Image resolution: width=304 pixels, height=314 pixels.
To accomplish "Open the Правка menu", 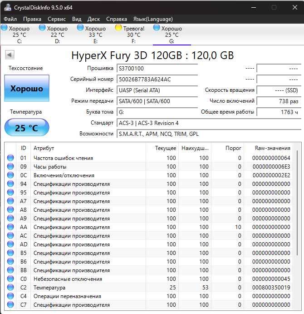I will pos(32,19).
